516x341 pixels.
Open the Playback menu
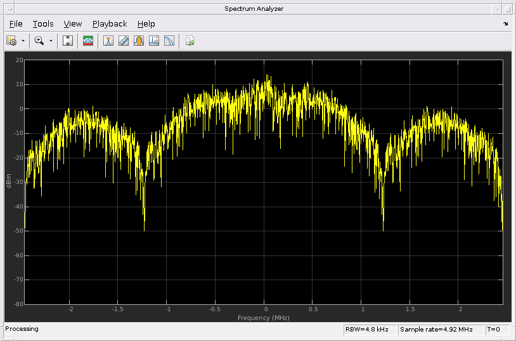pyautogui.click(x=110, y=24)
